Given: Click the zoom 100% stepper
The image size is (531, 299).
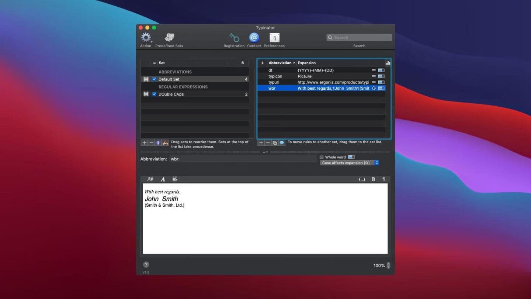Looking at the screenshot, I should 388,265.
